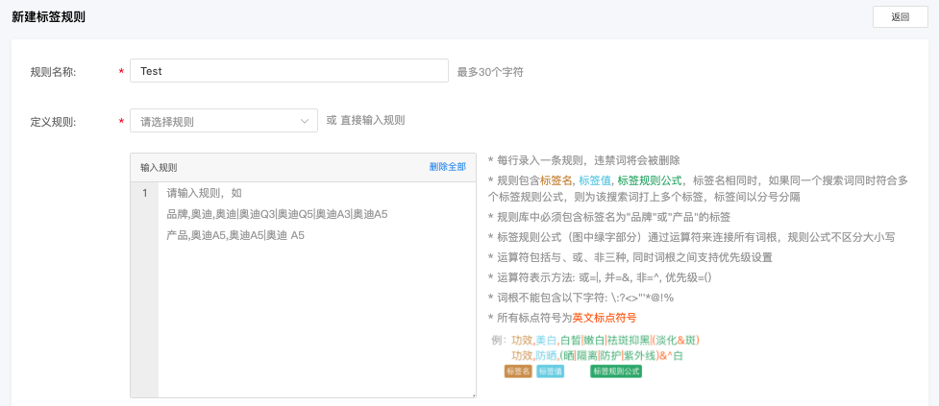
Task: Click the 最多30个字符 hint text
Action: click(x=490, y=72)
